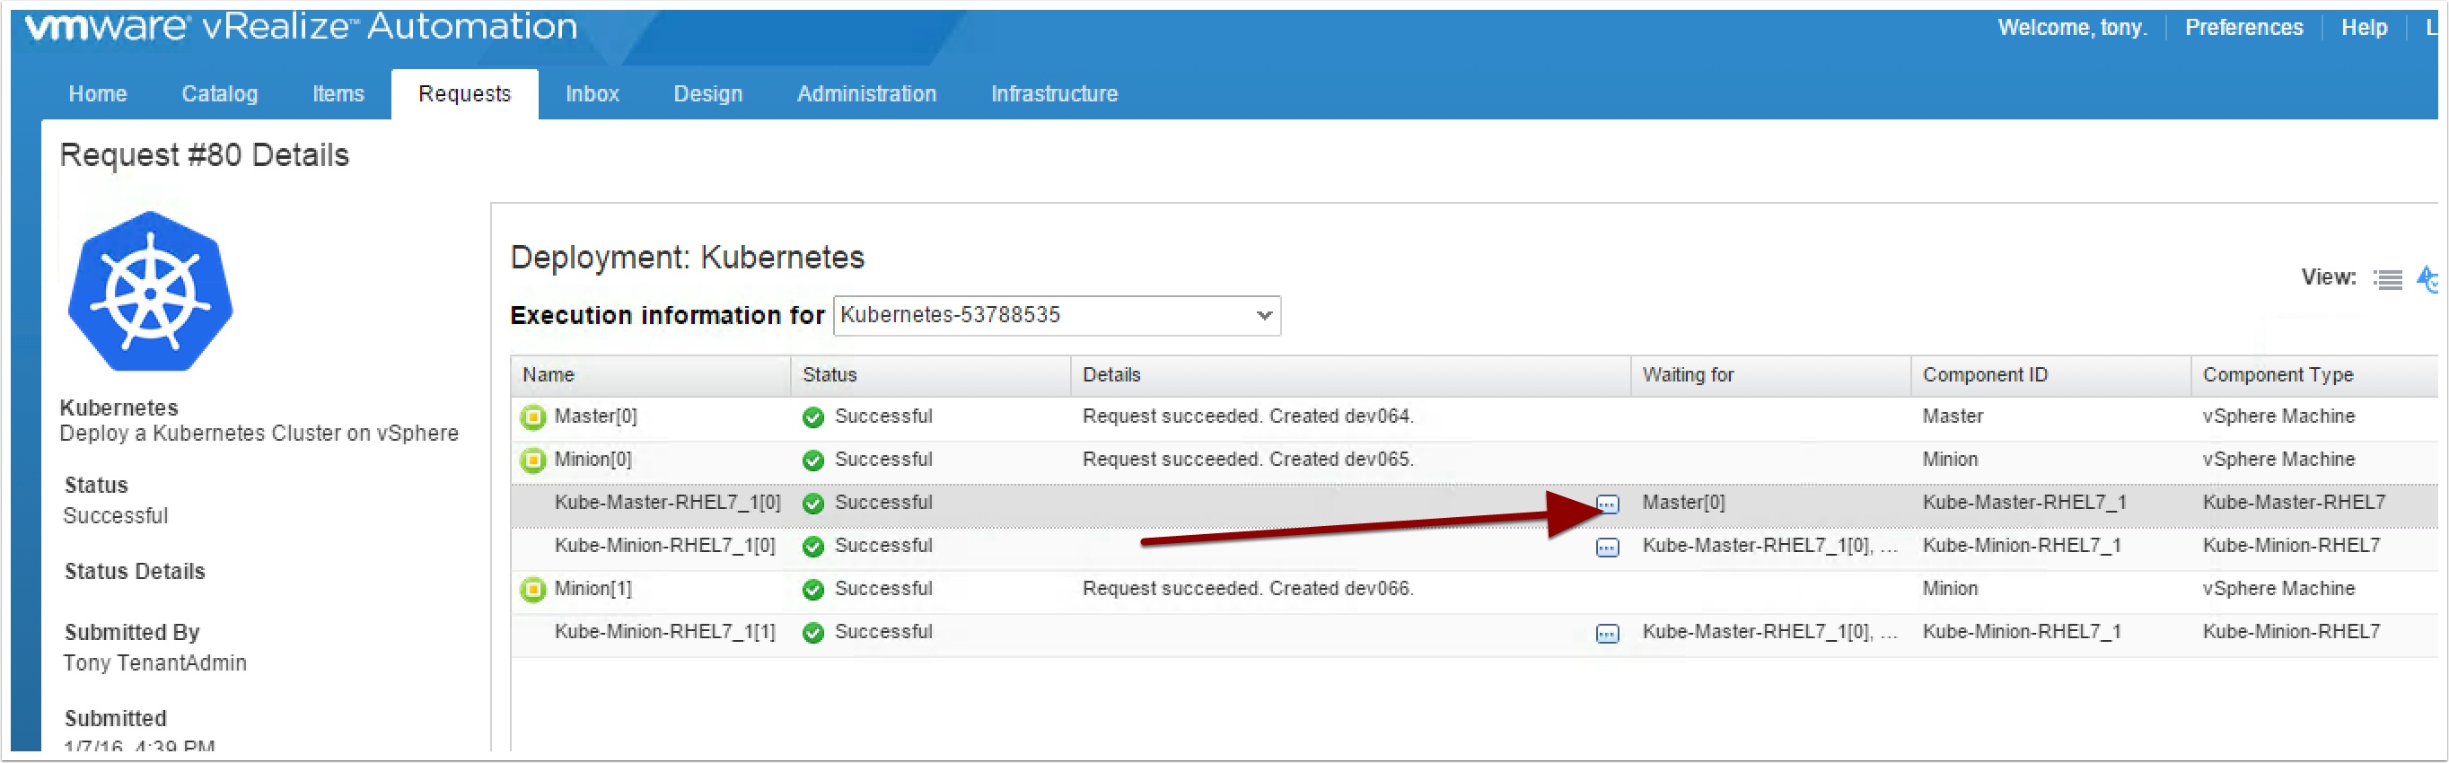Sort by the Component Type column header
This screenshot has width=2449, height=763.
tap(2277, 375)
